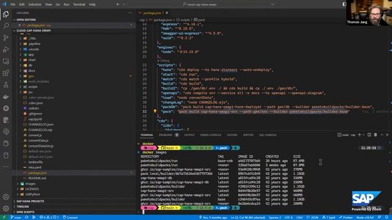
Task: Kill terminal with the trash icon
Action: 375,134
